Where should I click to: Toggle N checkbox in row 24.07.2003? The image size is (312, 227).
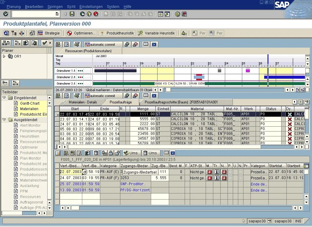tap(241, 178)
